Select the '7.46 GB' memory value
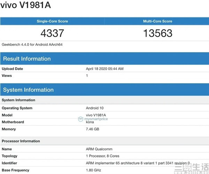Viewport: 209px width, 174px height. coord(93,129)
